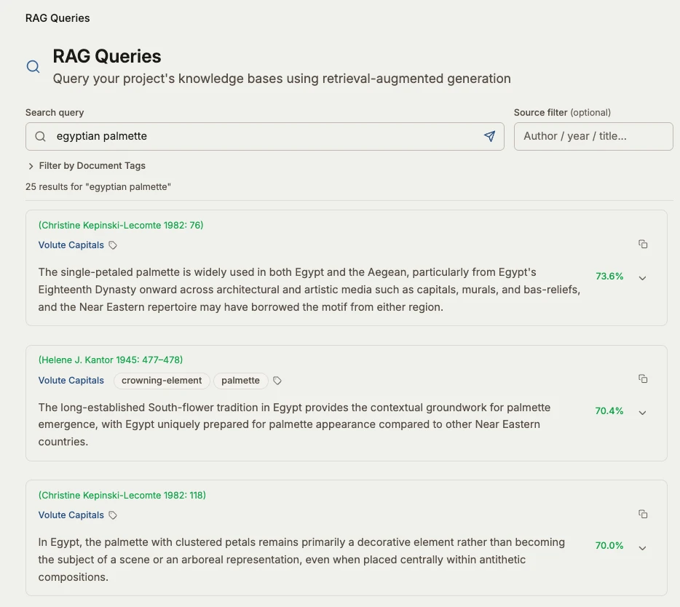Image resolution: width=680 pixels, height=607 pixels.
Task: Click the Source filter input field
Action: (x=593, y=136)
